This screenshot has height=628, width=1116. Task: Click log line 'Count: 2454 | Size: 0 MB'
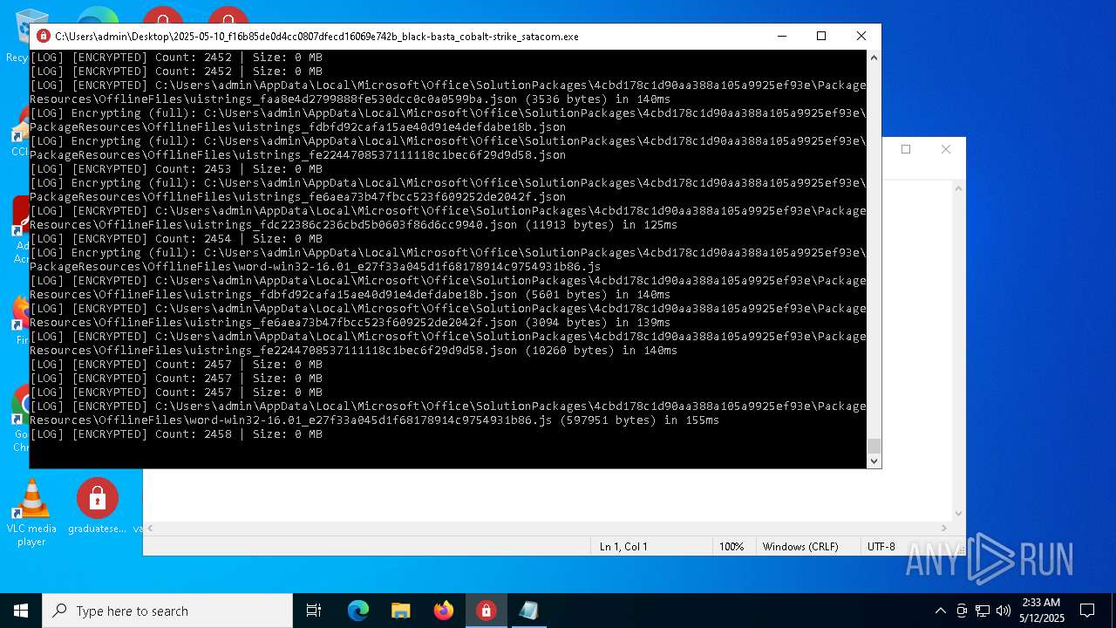176,239
